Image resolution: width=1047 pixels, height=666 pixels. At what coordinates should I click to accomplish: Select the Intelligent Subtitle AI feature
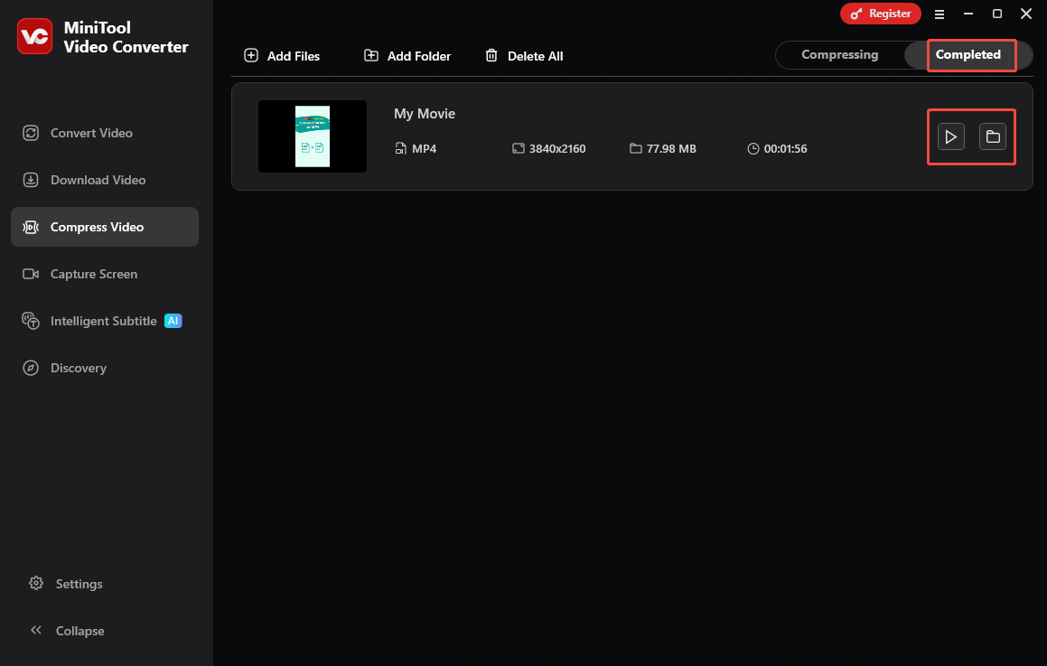[x=103, y=321]
